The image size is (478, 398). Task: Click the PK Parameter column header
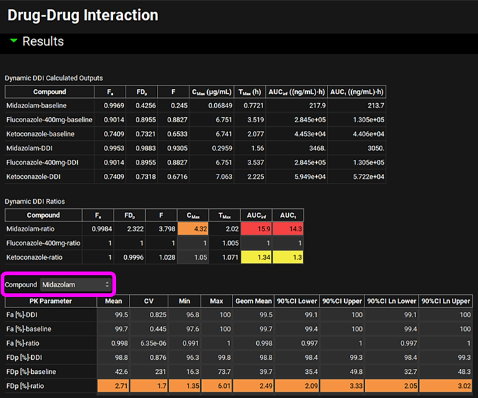50,301
